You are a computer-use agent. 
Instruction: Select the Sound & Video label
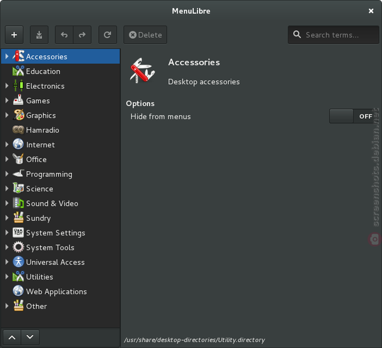click(52, 204)
